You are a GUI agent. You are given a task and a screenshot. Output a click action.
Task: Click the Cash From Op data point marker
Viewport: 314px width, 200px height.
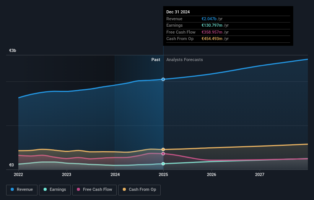coord(163,150)
